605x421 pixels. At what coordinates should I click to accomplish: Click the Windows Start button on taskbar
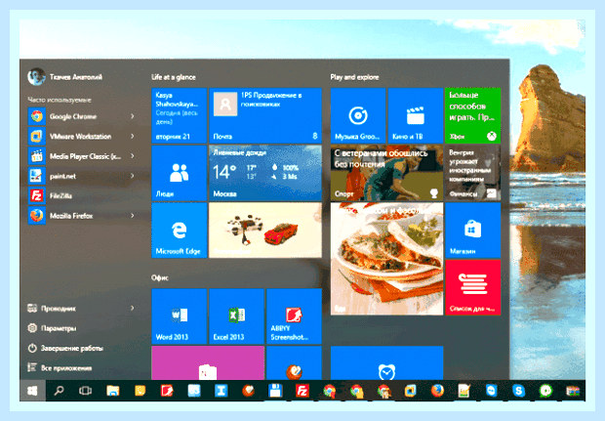tap(33, 391)
